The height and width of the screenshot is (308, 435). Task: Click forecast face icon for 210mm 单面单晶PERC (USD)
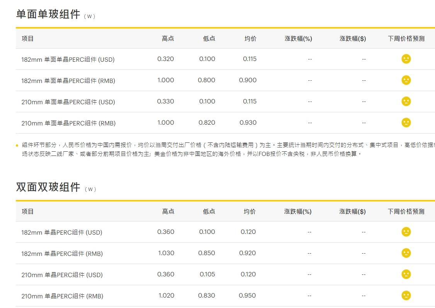(406, 102)
